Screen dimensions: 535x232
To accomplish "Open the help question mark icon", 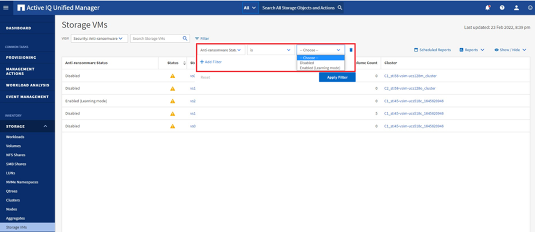I will (502, 8).
